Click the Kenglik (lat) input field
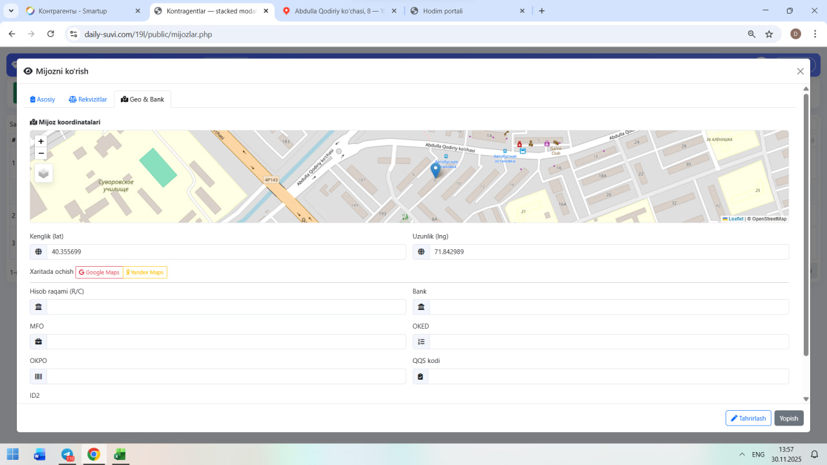The height and width of the screenshot is (465, 827). [226, 252]
